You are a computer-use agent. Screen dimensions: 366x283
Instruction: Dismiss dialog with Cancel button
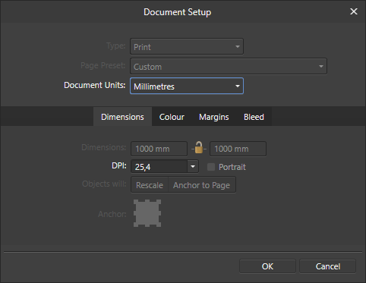328,266
